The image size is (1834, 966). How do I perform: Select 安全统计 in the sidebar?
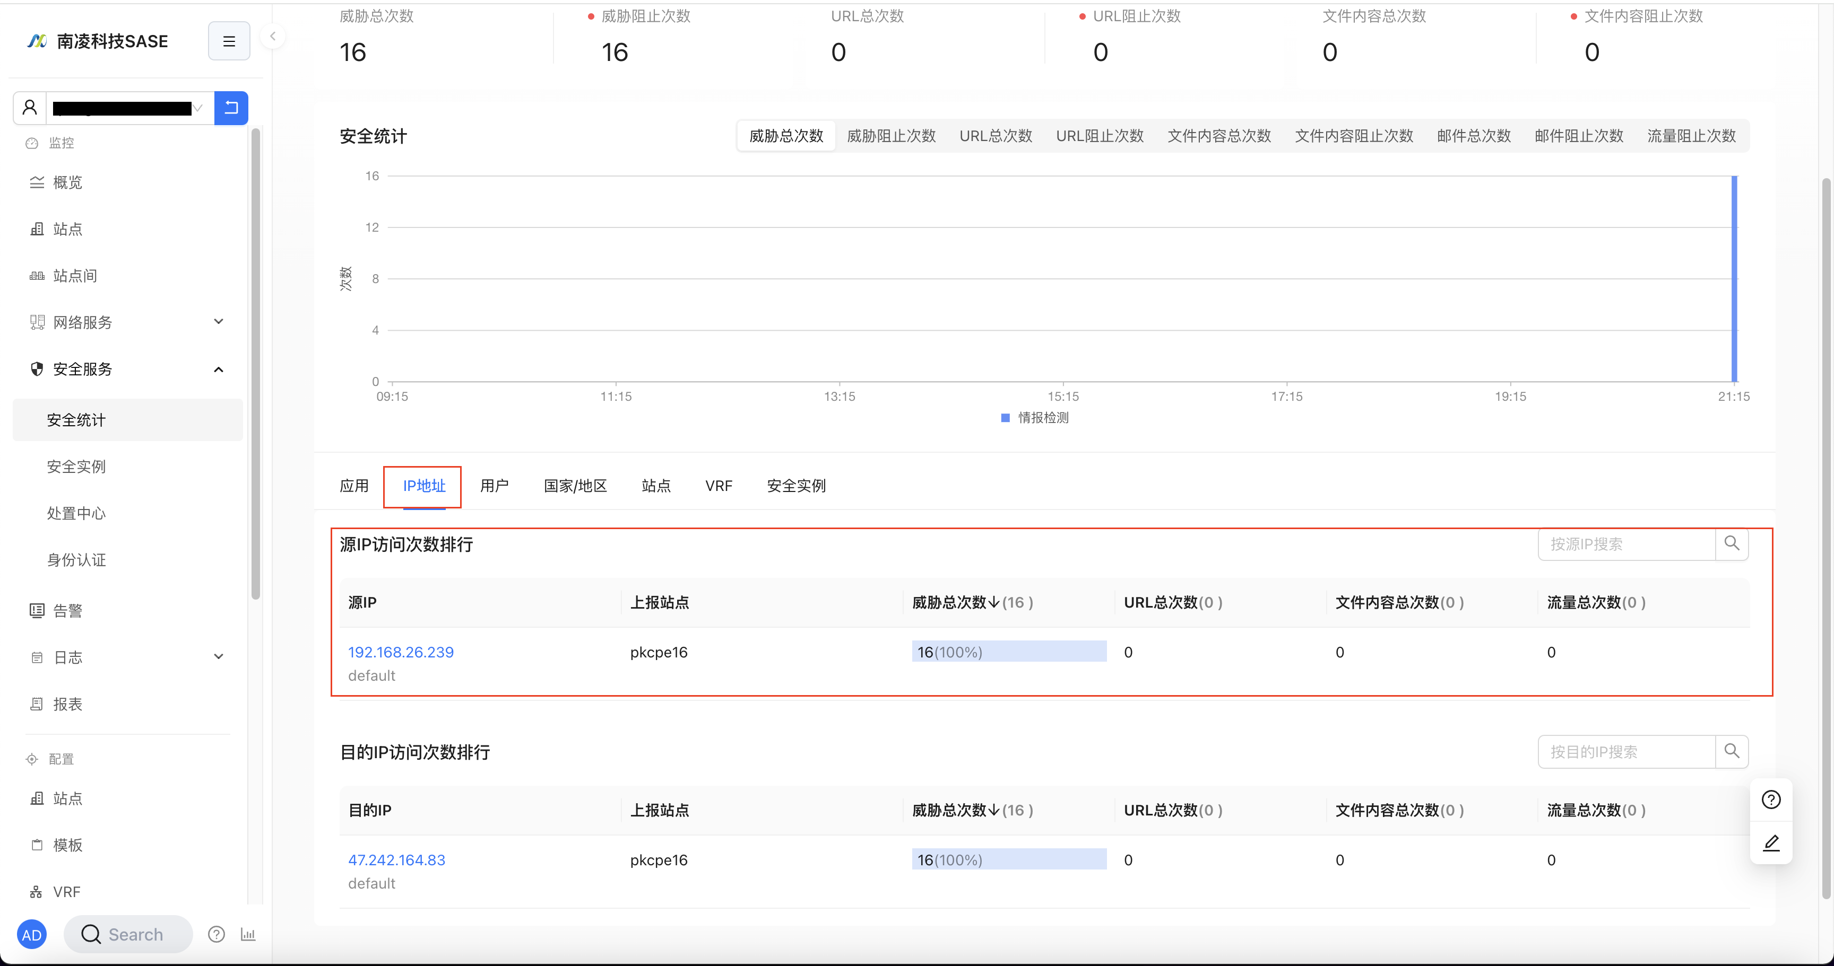127,420
